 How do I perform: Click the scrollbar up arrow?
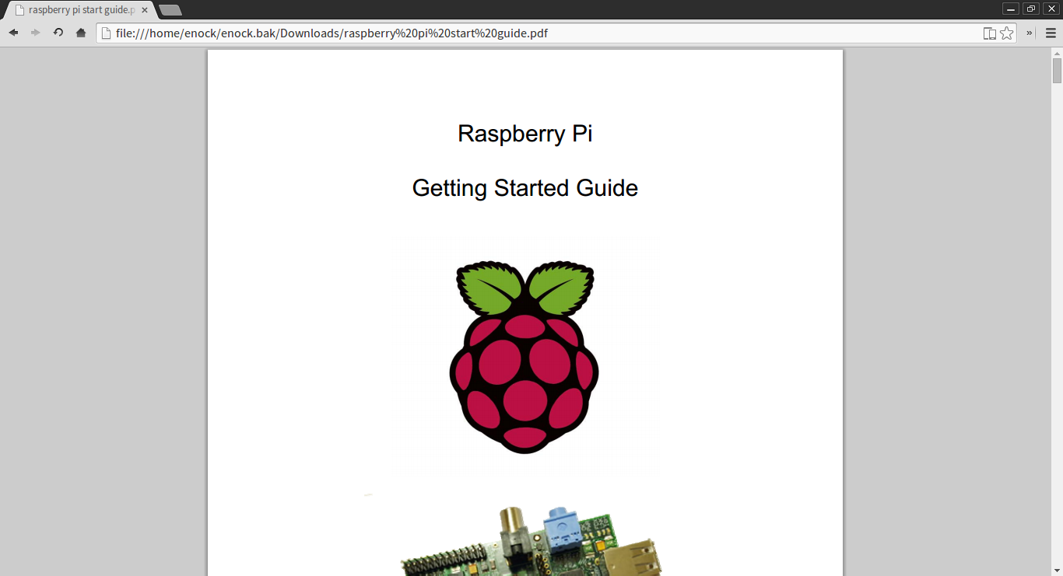[1057, 54]
